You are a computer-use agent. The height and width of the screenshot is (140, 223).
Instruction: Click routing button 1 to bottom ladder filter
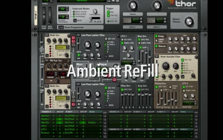point(73,97)
